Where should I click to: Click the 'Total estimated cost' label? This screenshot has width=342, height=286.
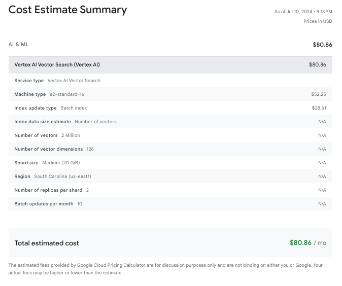pos(47,243)
